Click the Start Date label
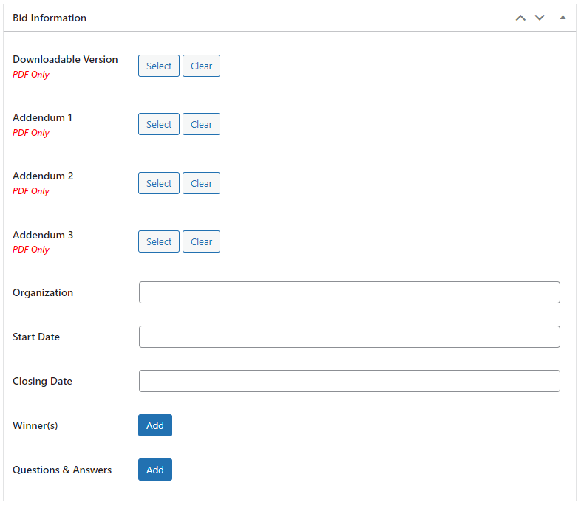The width and height of the screenshot is (581, 505). 36,337
